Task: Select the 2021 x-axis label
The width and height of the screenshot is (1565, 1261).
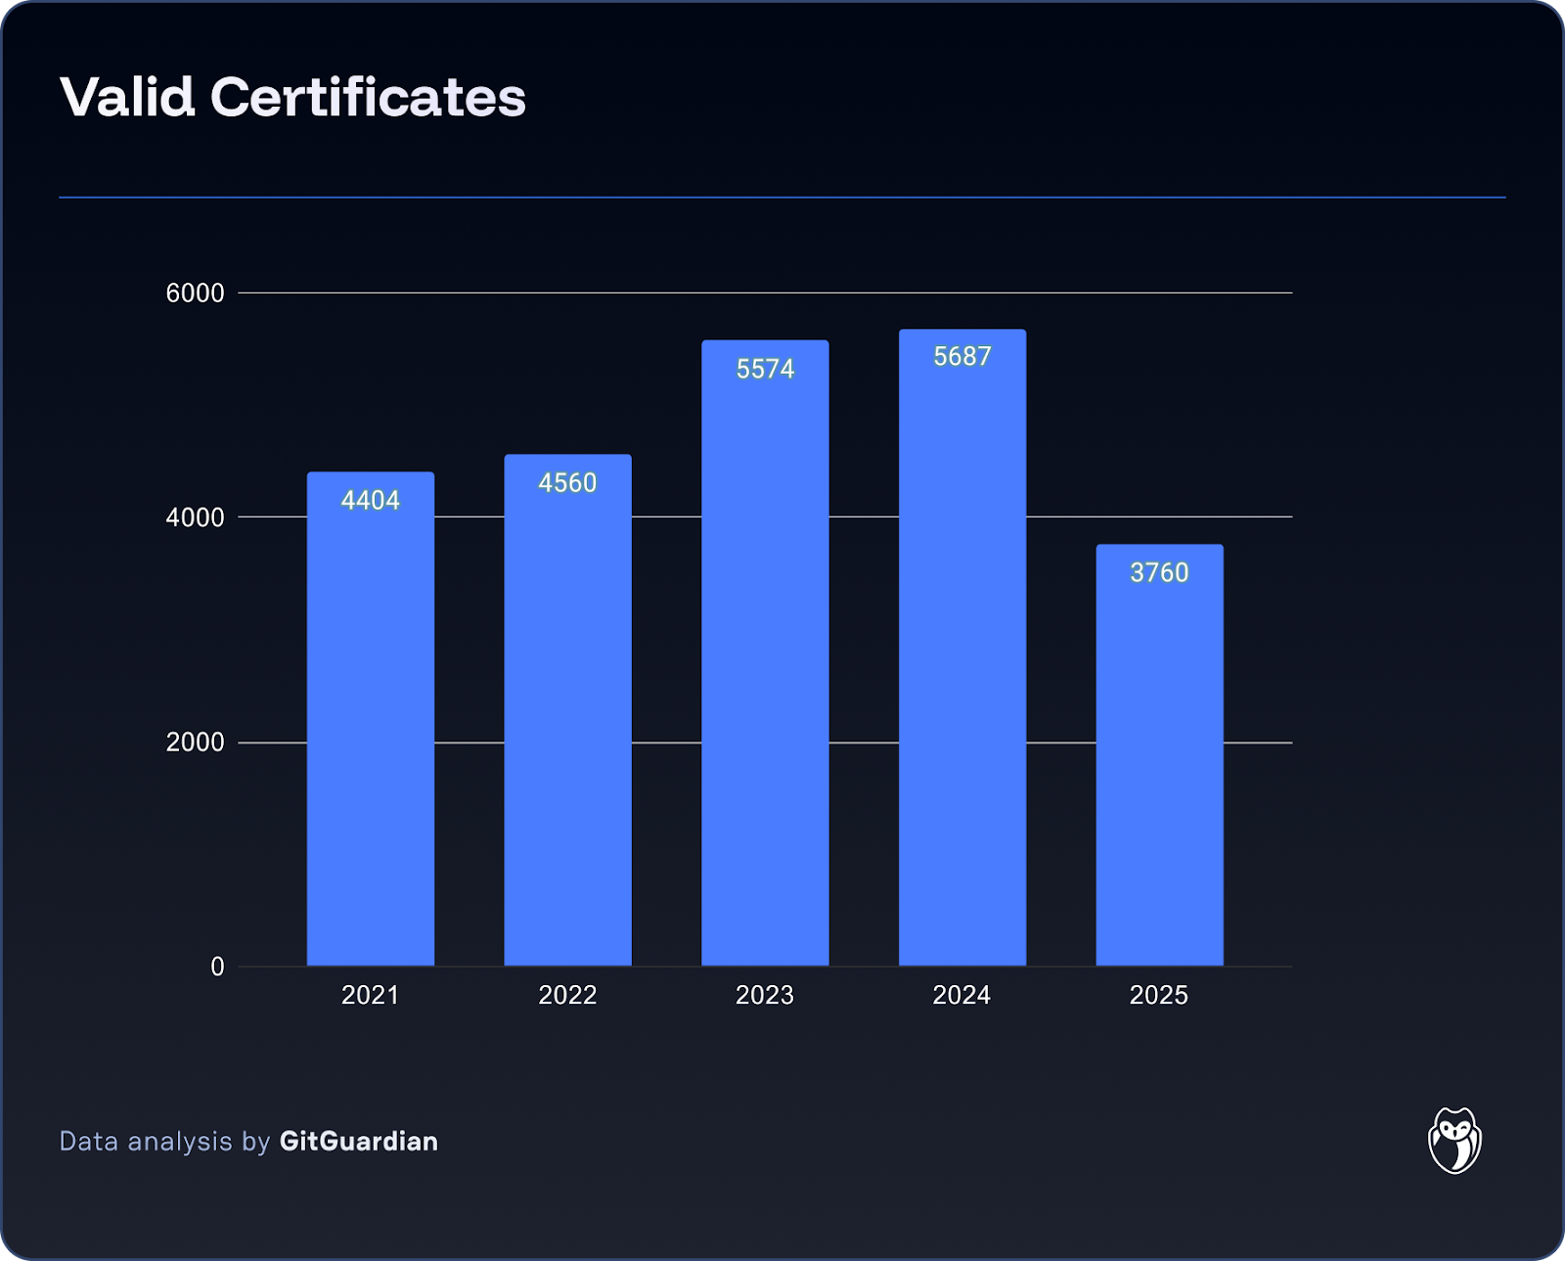Action: pyautogui.click(x=371, y=995)
